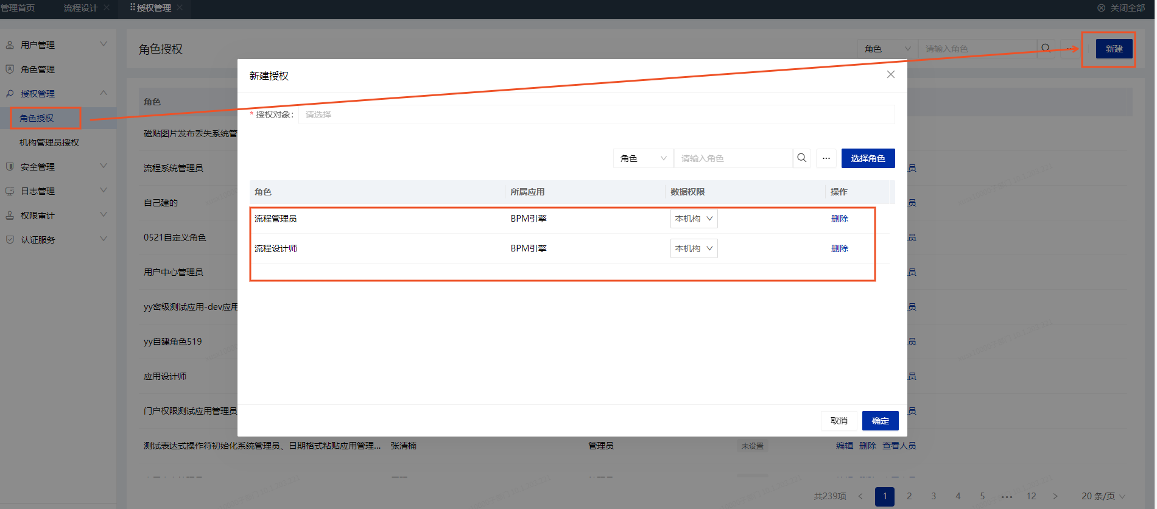Delete the 流程设计师 role row

tap(839, 248)
